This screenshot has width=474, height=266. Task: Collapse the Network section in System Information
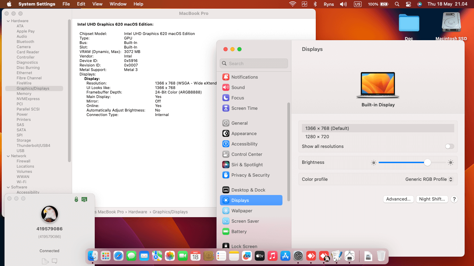[8, 156]
